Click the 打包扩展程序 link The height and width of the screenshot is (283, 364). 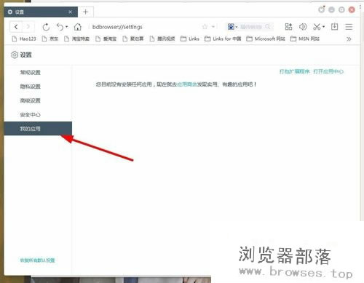[294, 71]
